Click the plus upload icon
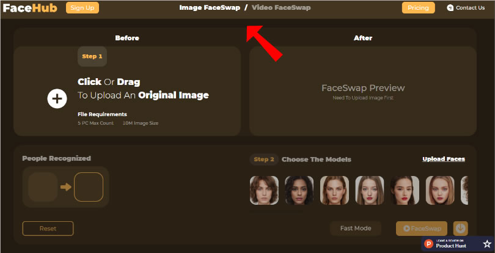The width and height of the screenshot is (495, 253). coord(57,98)
